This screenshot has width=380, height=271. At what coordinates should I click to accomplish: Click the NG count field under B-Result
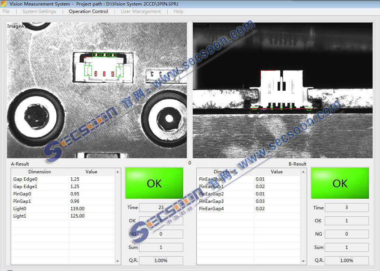pos(346,234)
